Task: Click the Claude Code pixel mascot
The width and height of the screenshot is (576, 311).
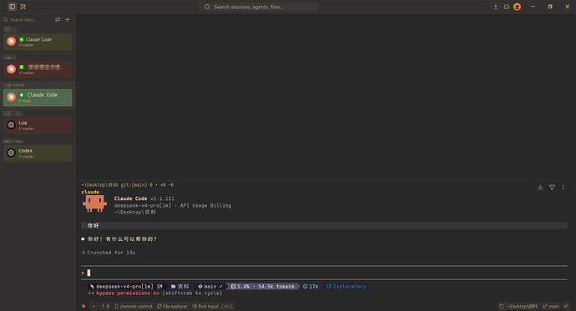Action: (94, 203)
